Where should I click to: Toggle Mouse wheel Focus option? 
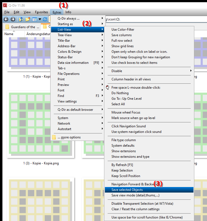tap(149, 112)
